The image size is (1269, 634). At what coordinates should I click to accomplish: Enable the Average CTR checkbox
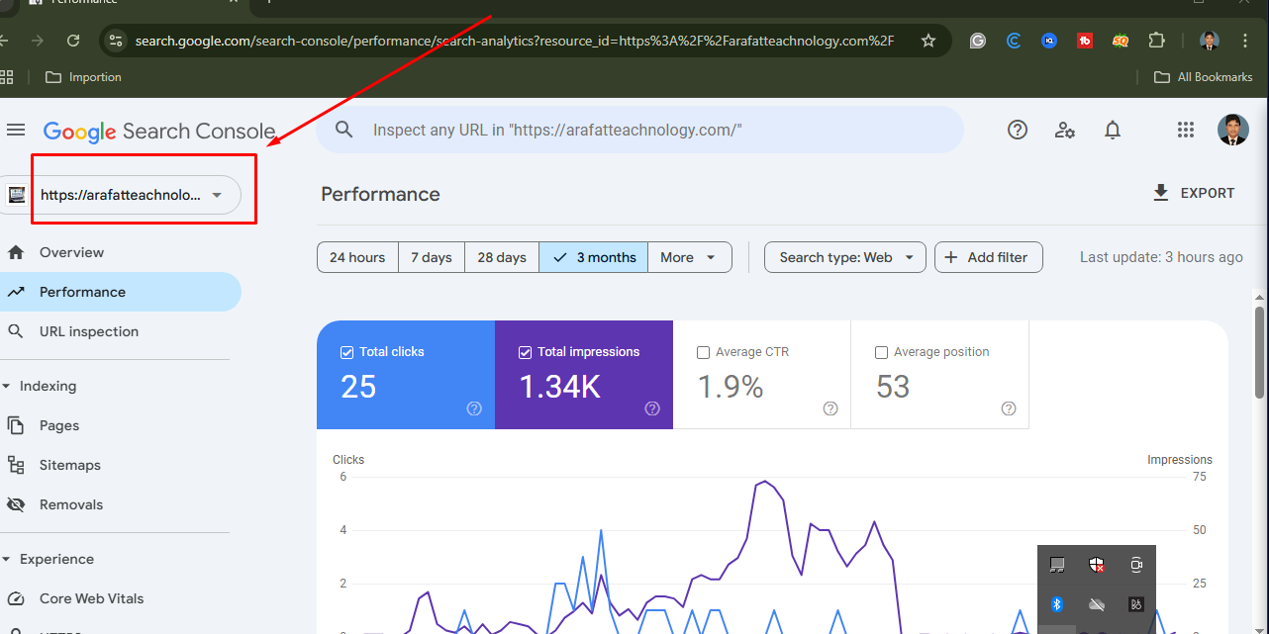click(x=703, y=352)
